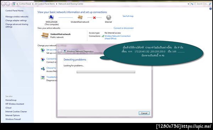
Task: Open Windows Firewall link
Action: 13,119
